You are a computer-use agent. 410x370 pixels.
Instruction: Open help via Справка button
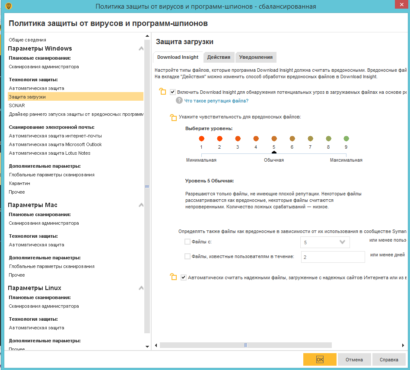(x=389, y=360)
